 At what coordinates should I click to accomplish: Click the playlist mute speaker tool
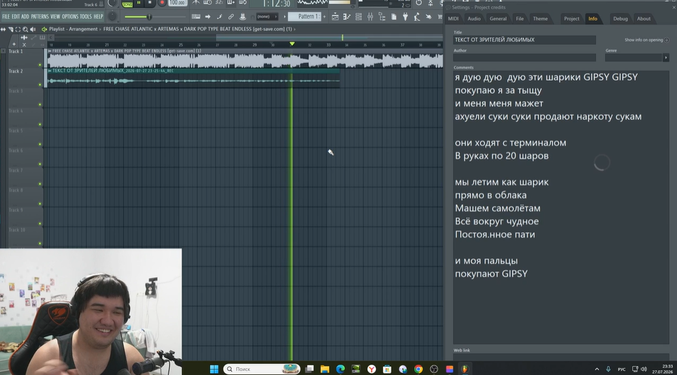click(x=33, y=29)
